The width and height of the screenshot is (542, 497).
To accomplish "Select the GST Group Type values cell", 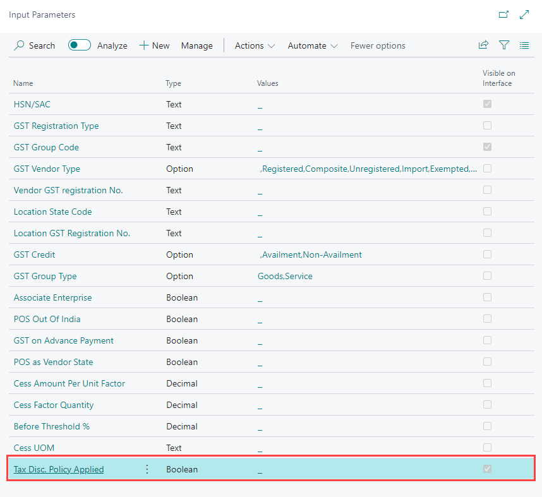I will 285,276.
